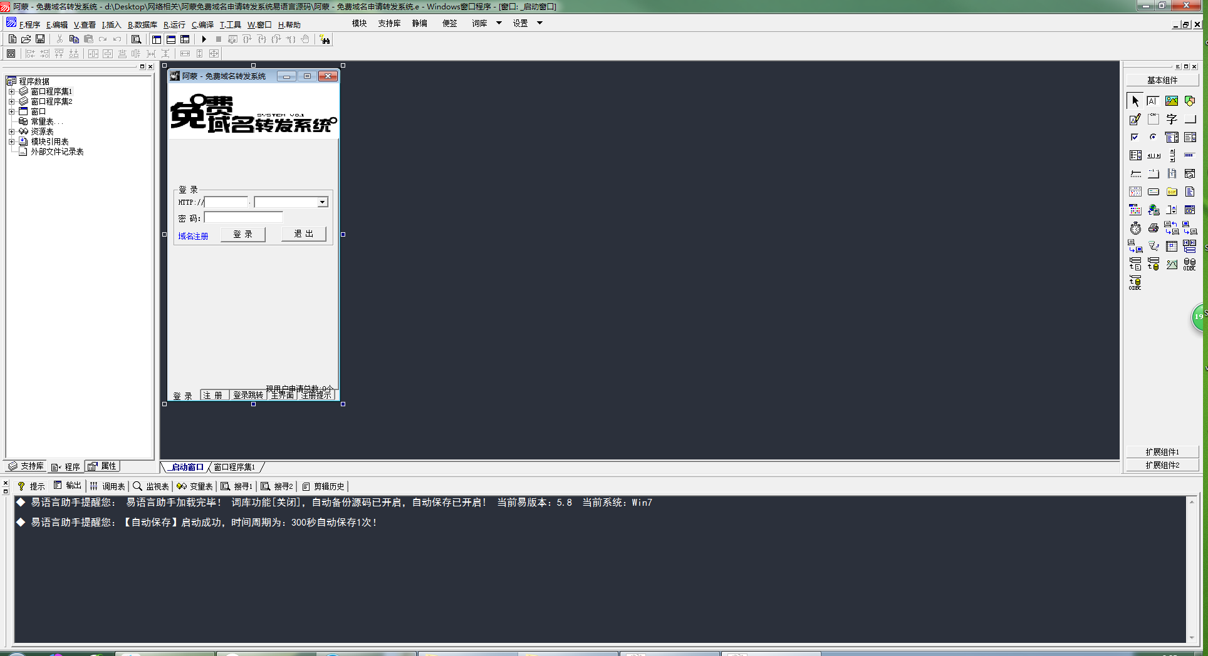Toggle the first window layout toolbar button
1208x656 pixels.
tap(157, 39)
